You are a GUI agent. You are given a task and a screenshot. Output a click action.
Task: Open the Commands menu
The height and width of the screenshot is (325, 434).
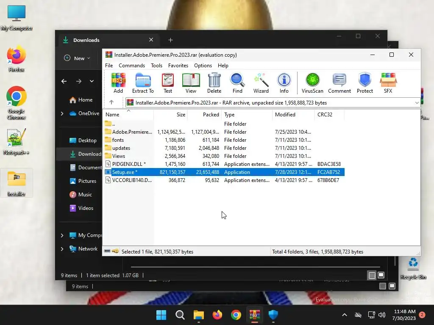pos(132,66)
